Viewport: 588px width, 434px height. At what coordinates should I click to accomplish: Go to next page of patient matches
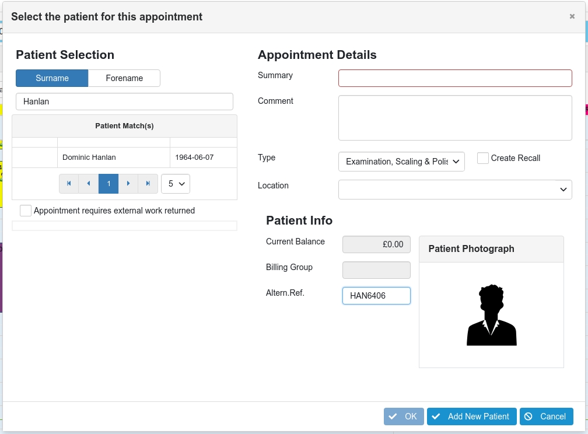click(128, 183)
